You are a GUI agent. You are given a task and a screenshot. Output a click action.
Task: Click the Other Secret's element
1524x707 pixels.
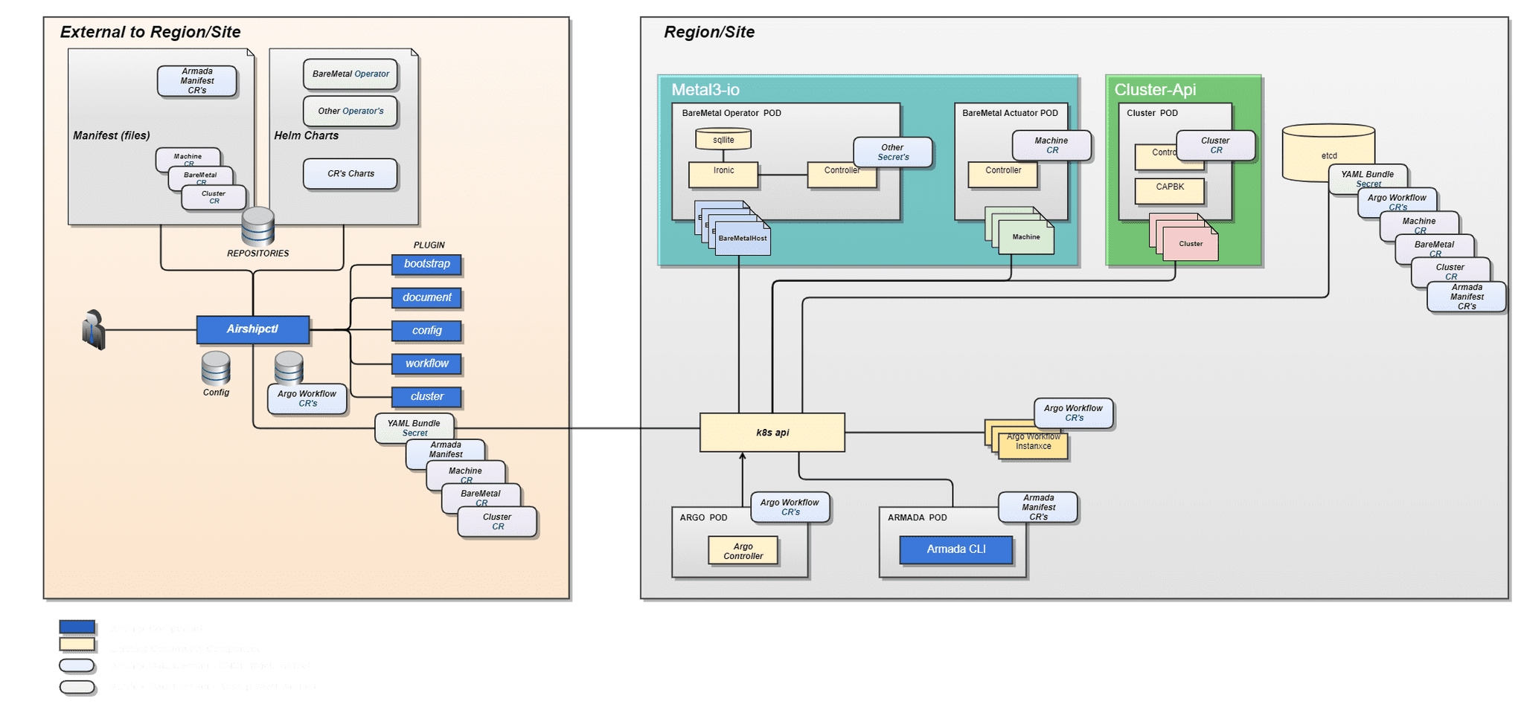tap(892, 152)
